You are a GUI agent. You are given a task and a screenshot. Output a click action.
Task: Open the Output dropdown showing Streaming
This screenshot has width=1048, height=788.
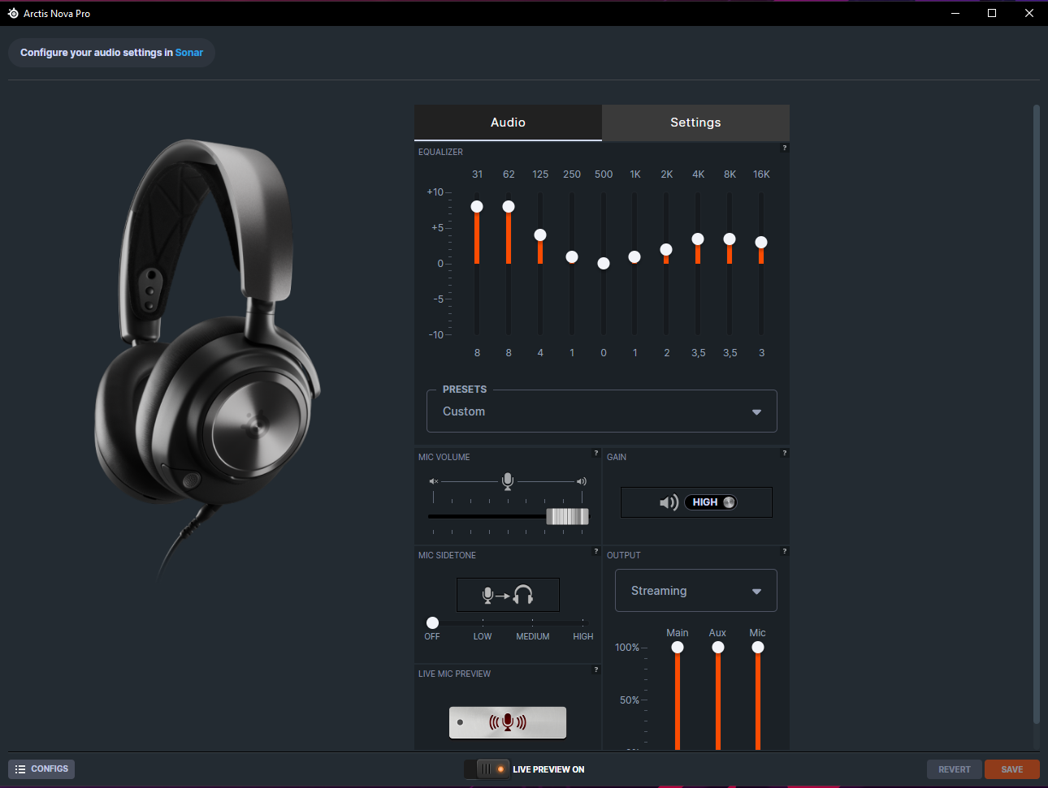[x=696, y=591]
